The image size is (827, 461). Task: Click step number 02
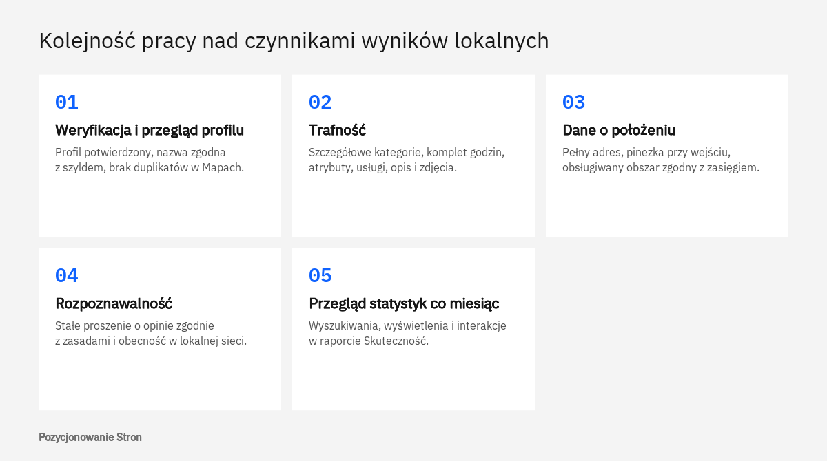320,103
